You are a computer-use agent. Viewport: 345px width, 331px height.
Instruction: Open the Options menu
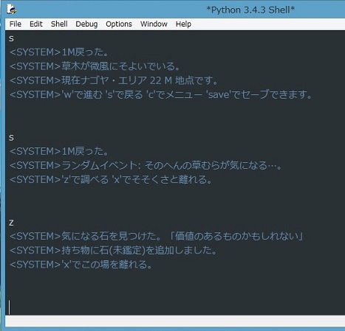click(119, 24)
